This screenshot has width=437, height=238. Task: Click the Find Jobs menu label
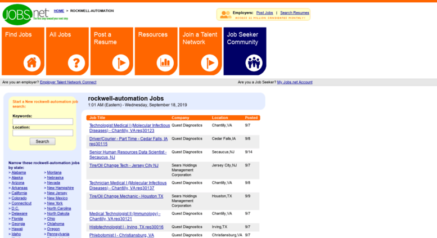point(19,34)
